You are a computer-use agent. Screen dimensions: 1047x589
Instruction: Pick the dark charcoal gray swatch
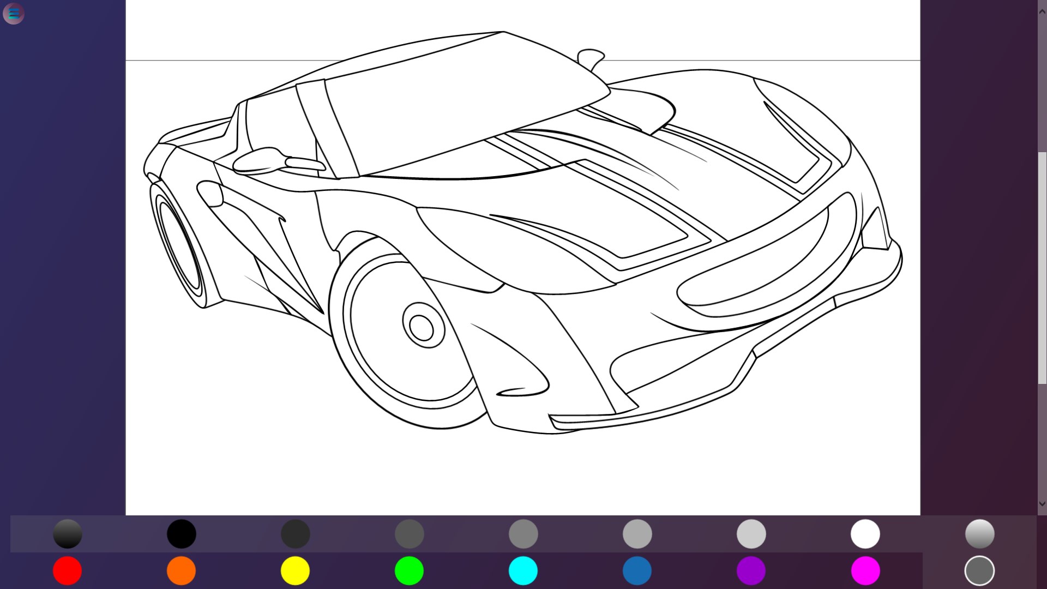coord(295,533)
